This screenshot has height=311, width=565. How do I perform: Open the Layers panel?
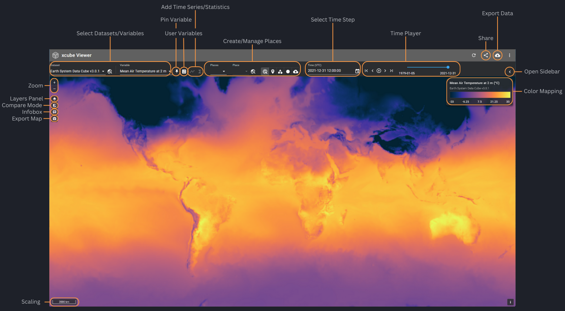click(54, 99)
